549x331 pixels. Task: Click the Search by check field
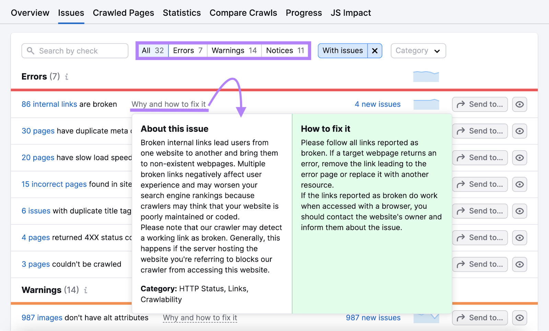[75, 51]
